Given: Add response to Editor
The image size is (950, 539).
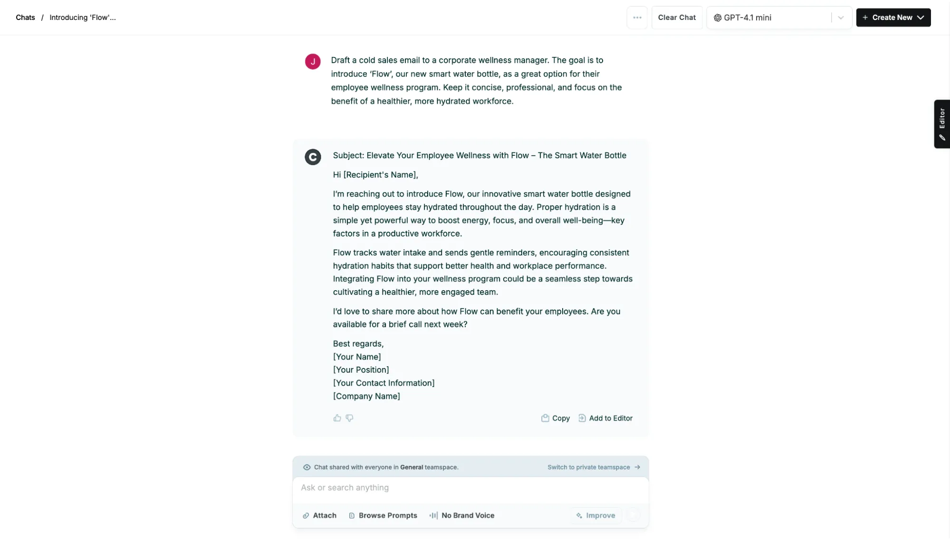Looking at the screenshot, I should point(605,418).
